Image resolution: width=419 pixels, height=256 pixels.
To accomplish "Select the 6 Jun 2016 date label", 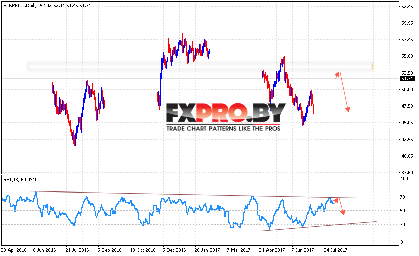I will 44,250.
